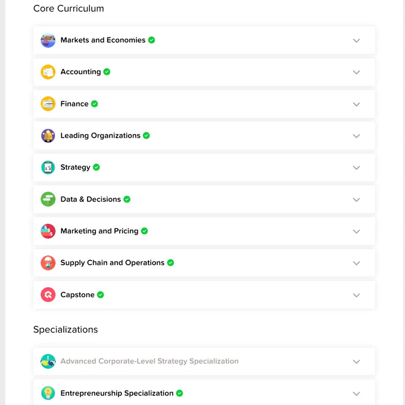Viewport: 405px width, 405px height.
Task: Click green checkmark beside Capstone
Action: click(x=101, y=295)
